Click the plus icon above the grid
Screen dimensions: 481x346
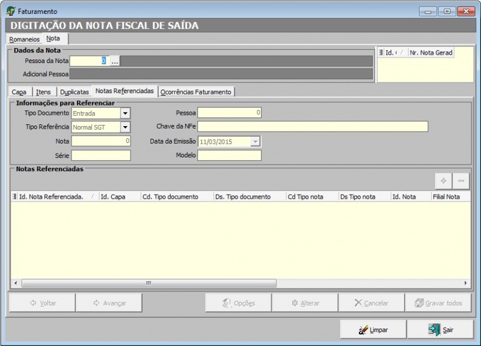[x=444, y=181]
